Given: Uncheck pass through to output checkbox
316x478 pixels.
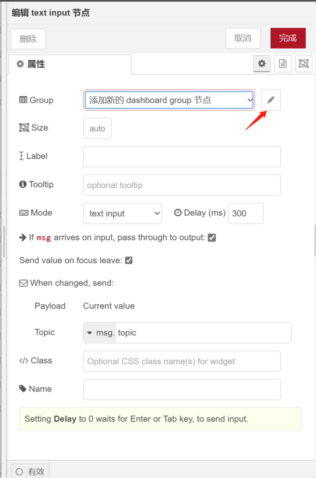Looking at the screenshot, I should click(212, 238).
